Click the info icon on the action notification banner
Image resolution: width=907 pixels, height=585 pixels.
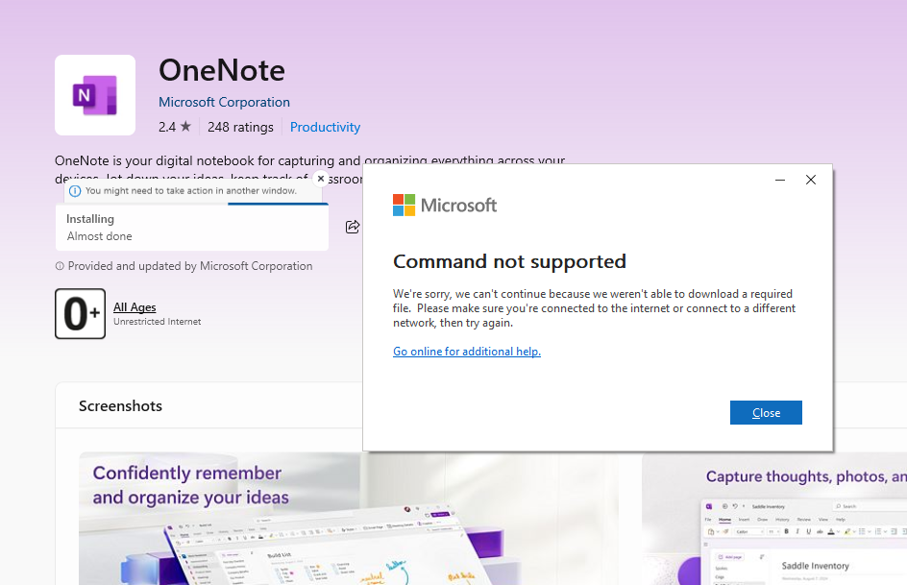[x=76, y=190]
